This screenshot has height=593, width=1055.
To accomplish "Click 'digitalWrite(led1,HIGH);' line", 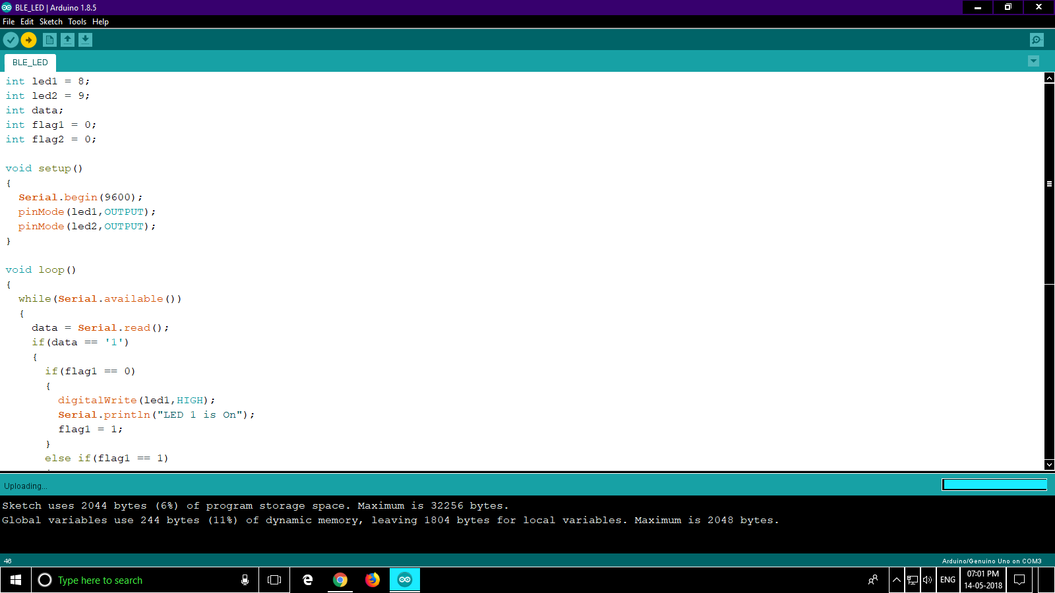I will [136, 400].
